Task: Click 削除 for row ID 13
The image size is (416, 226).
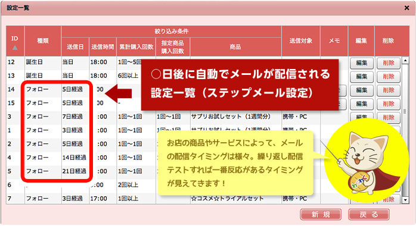Action: point(389,77)
